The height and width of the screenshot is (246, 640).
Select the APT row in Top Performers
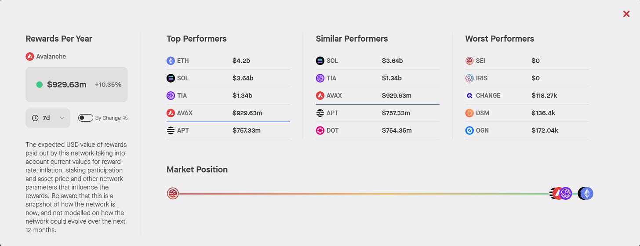tap(228, 130)
